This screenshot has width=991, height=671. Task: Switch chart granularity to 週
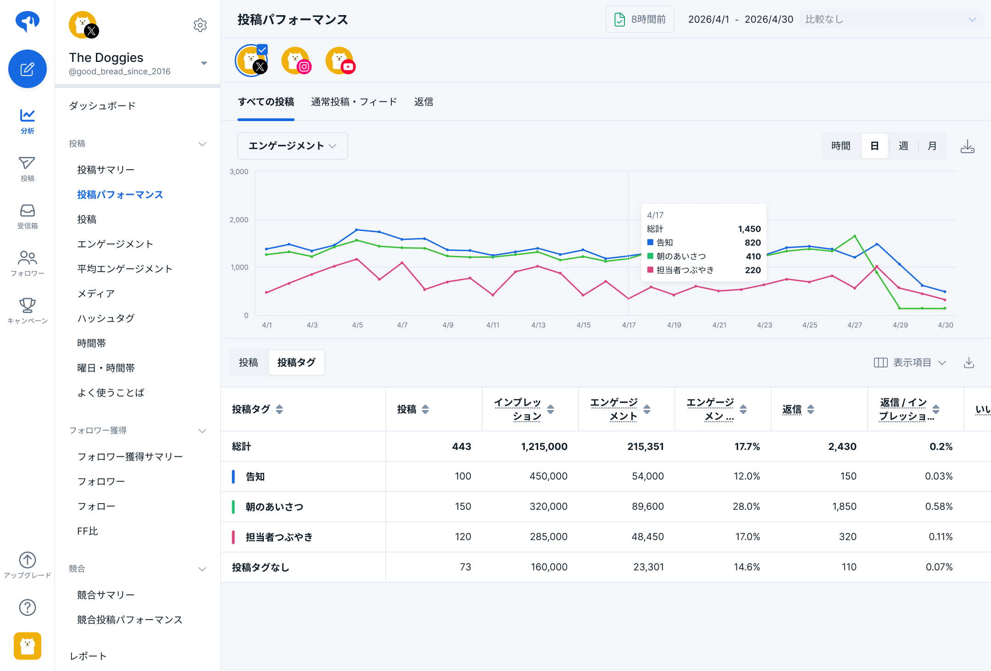(903, 146)
